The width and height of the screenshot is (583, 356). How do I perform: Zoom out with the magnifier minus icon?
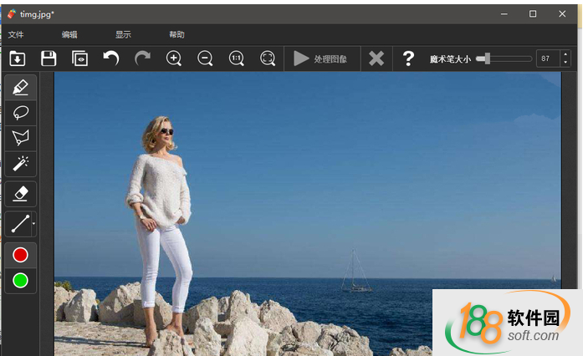[x=205, y=58]
